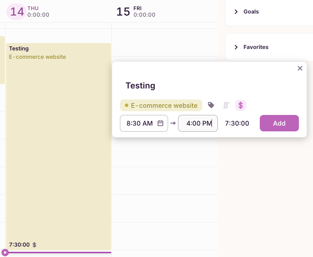
Task: Click the 8:30 AM start time field
Action: point(140,123)
